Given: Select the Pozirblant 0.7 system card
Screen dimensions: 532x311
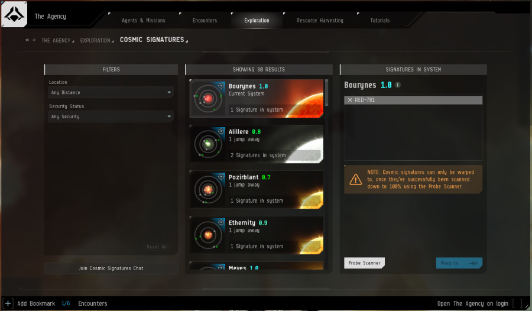Looking at the screenshot, I should [256, 189].
